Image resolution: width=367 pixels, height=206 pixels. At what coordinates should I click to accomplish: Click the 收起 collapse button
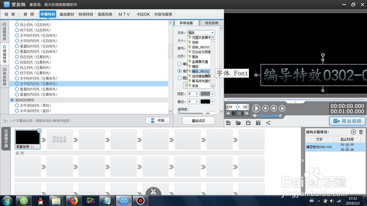157,121
